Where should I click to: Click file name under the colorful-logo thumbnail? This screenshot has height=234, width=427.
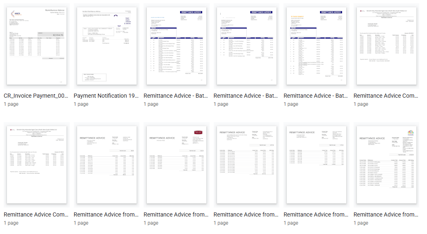(x=386, y=214)
